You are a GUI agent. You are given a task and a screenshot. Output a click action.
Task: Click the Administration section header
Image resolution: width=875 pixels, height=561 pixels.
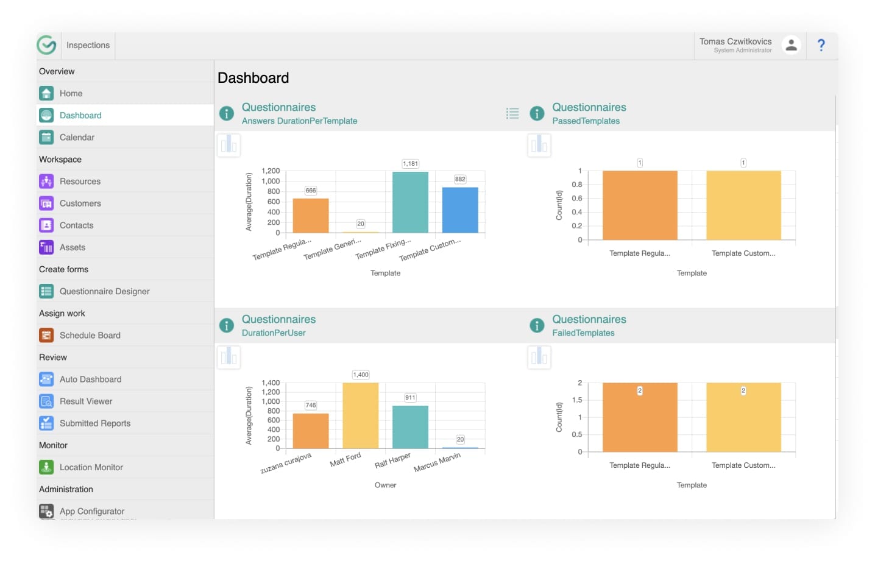click(x=66, y=489)
